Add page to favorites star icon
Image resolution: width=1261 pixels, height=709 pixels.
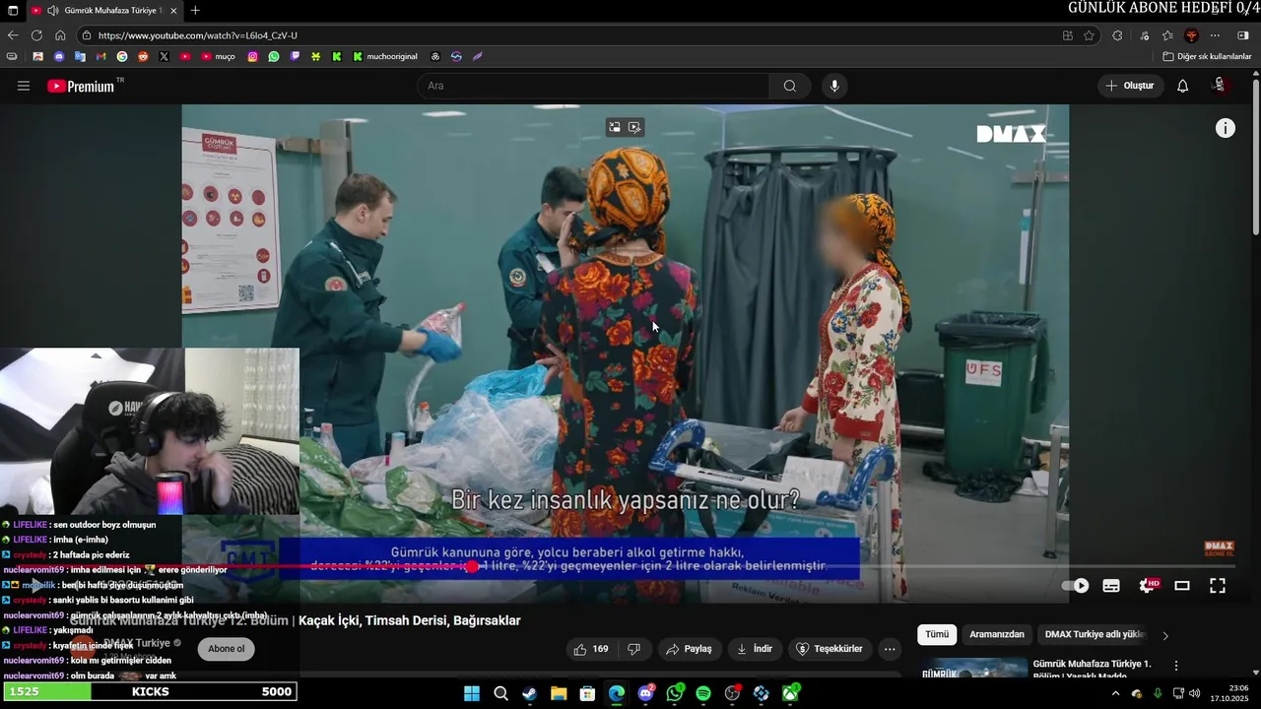[x=1089, y=35]
